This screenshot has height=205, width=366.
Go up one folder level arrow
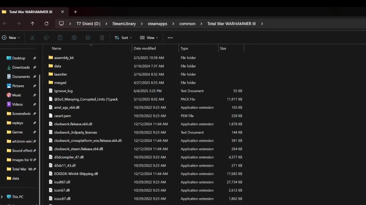[32, 24]
